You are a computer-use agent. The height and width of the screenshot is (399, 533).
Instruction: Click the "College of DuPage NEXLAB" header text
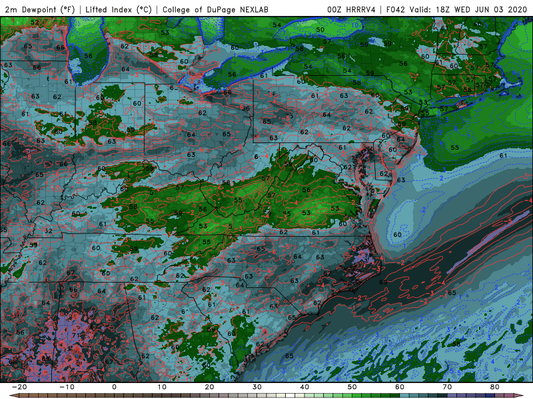[215, 9]
